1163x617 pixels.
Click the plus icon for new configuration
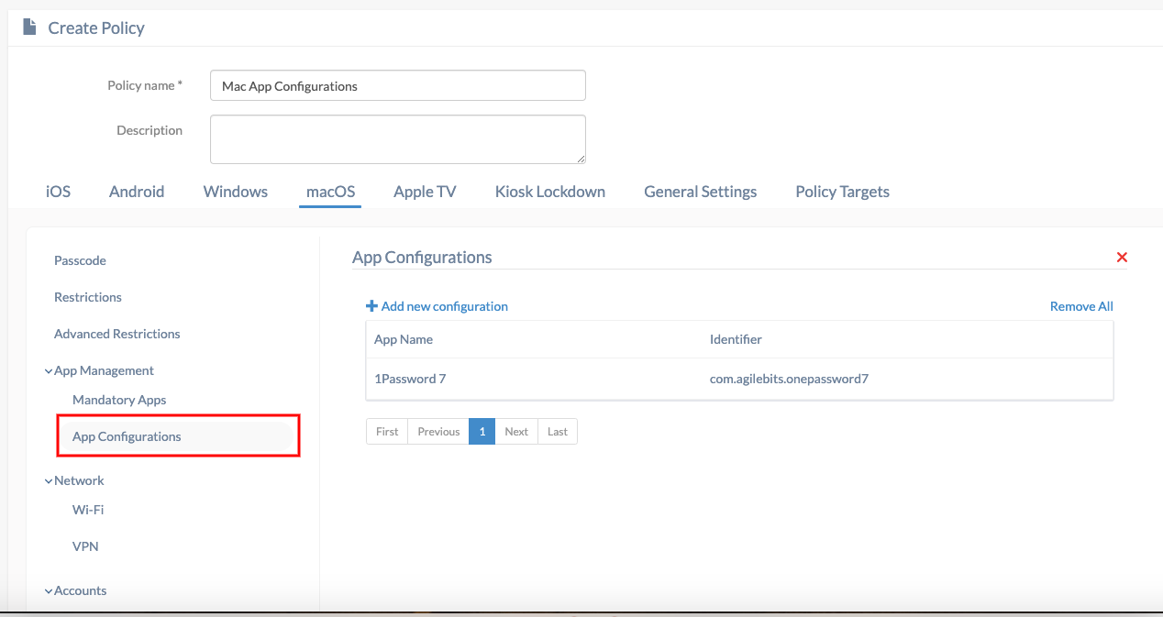(x=371, y=306)
